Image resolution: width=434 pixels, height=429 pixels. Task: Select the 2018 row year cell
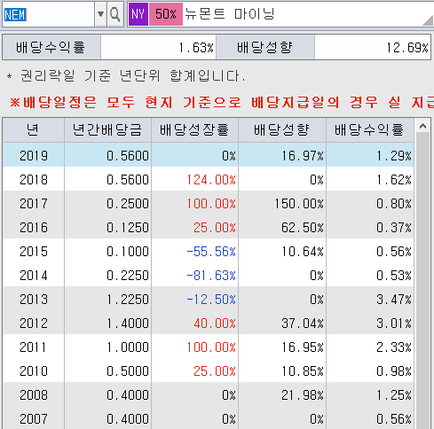pos(34,180)
